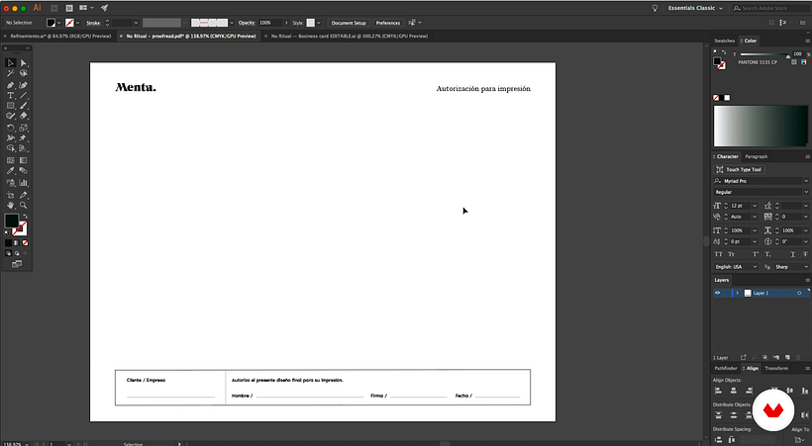
Task: Click the Touch Type Tool button
Action: click(739, 170)
